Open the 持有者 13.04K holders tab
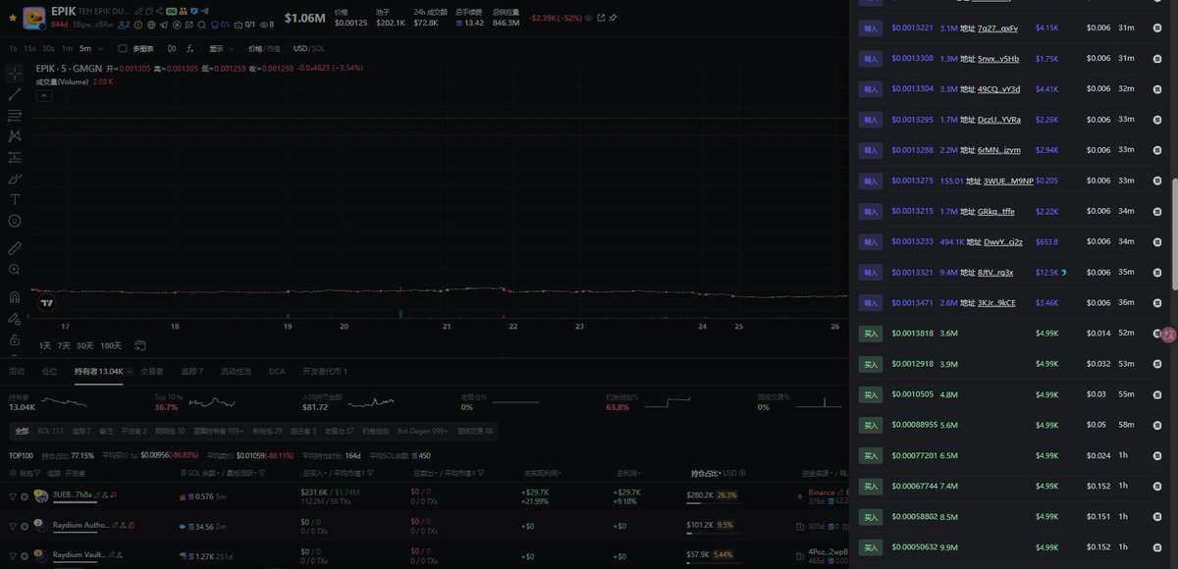1178x569 pixels. click(x=98, y=371)
